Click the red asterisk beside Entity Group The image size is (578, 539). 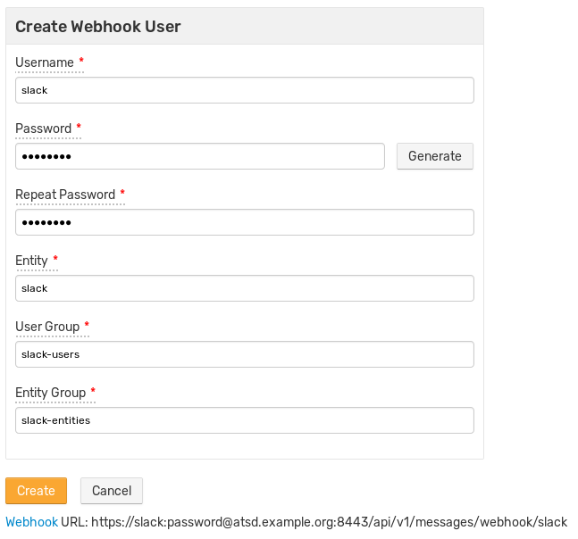[x=93, y=389]
